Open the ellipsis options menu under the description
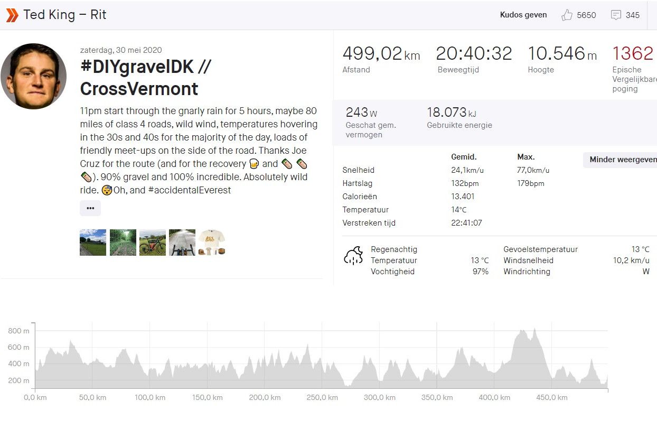 coord(90,208)
